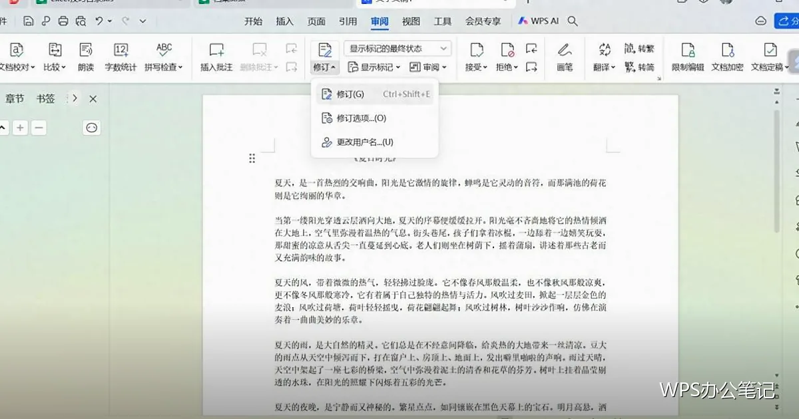799x419 pixels.
Task: Open 文档加密 document encryption
Action: pos(728,57)
